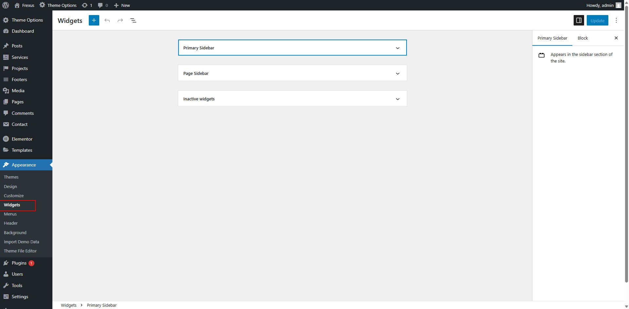Open the Plugins menu item
629x309 pixels.
(19, 263)
